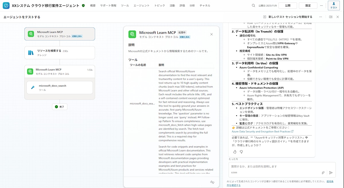344x188 pixels.
Task: Click the 0/2000 character counter
Action: coord(234,173)
